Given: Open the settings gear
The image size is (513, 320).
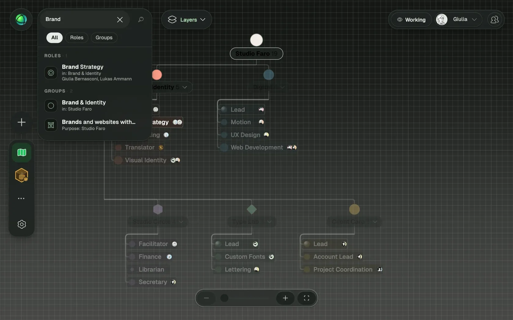Looking at the screenshot, I should tap(22, 224).
